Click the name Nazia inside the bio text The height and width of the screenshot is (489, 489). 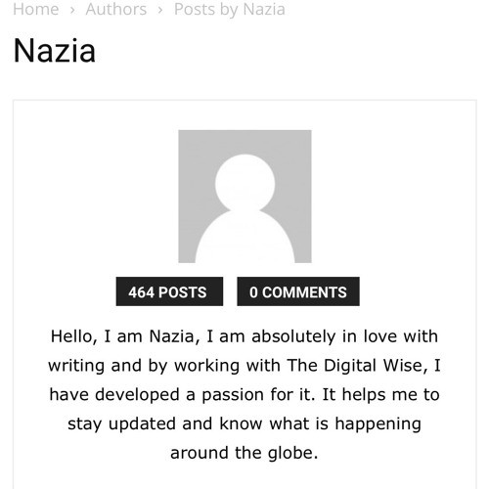coord(174,336)
